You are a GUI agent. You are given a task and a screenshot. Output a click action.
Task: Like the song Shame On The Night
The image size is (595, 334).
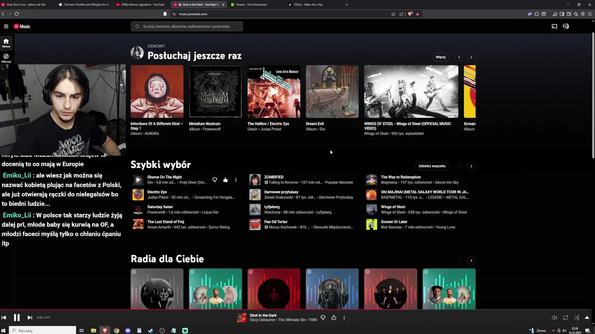point(225,180)
